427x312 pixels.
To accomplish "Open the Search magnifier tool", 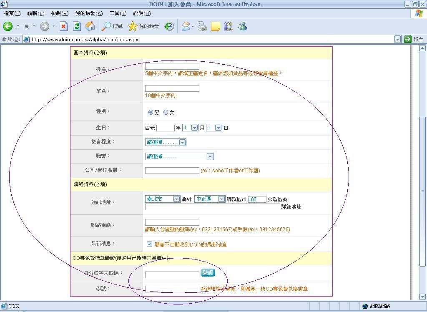I will [x=107, y=26].
